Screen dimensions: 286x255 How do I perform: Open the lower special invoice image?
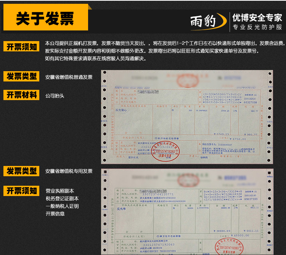[x=187, y=212]
